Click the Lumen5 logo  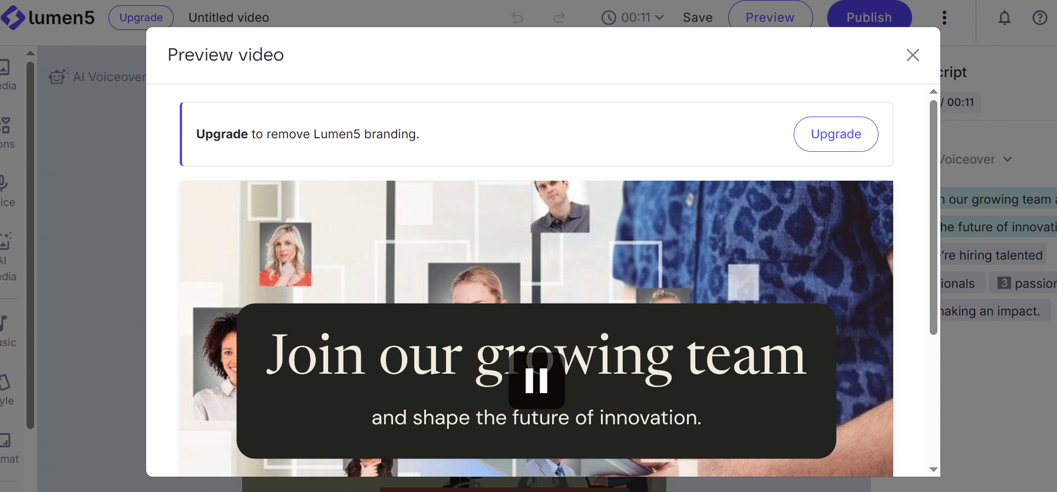tap(48, 18)
